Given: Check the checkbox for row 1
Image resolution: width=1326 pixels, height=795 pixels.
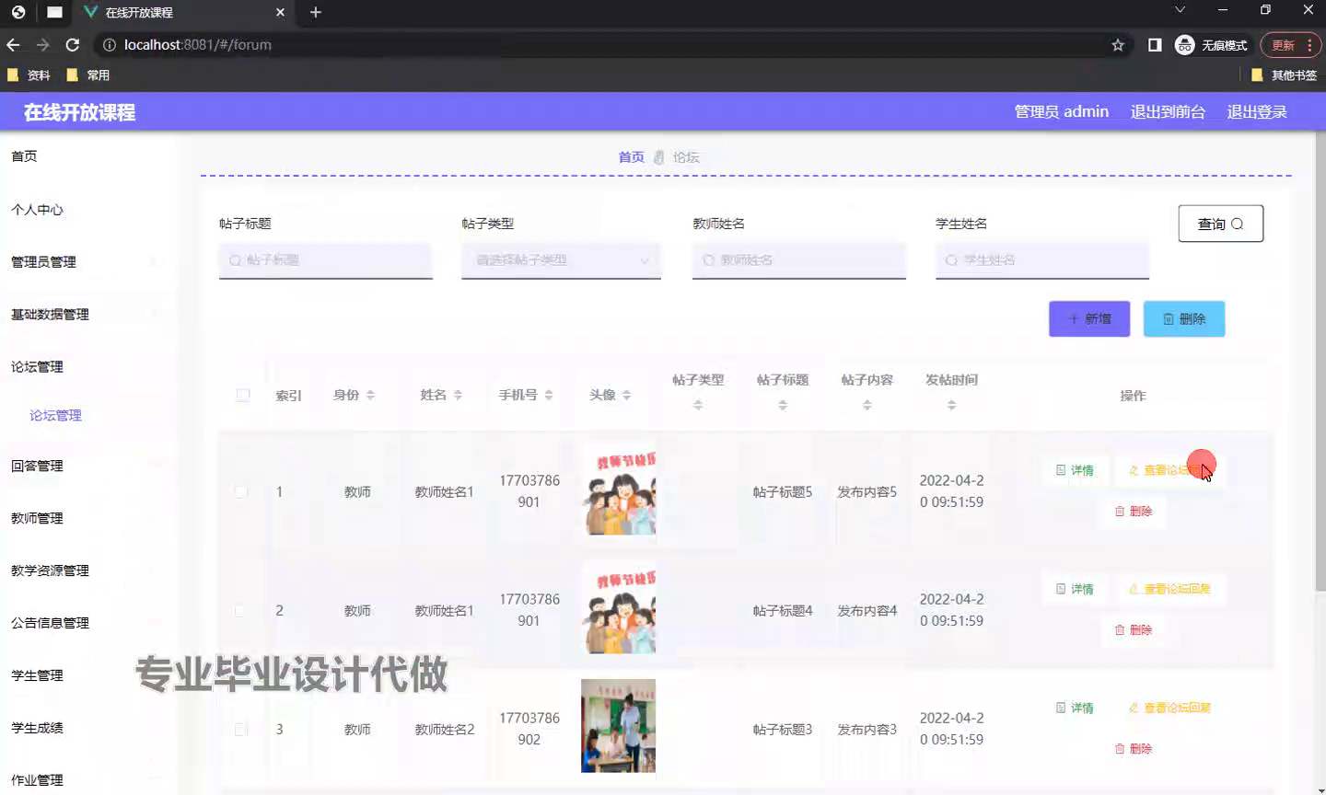Looking at the screenshot, I should coord(240,492).
